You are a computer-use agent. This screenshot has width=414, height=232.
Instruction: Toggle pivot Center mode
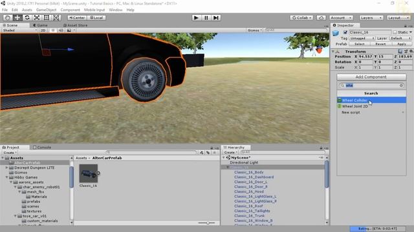pyautogui.click(x=77, y=17)
